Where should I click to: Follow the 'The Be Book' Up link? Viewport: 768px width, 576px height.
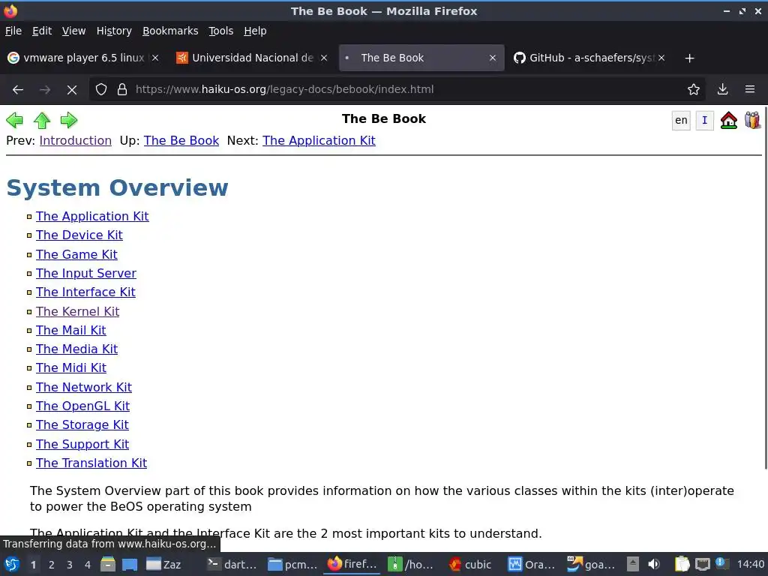coord(181,140)
